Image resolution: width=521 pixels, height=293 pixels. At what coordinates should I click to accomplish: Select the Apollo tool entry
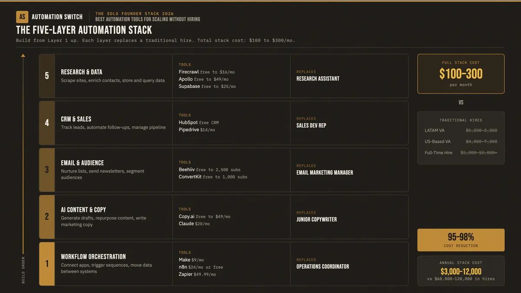[204, 79]
